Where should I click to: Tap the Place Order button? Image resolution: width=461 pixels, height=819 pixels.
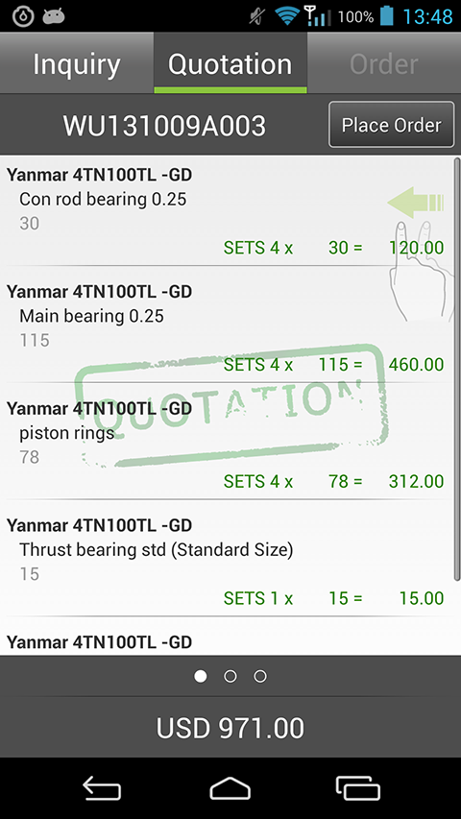(392, 125)
